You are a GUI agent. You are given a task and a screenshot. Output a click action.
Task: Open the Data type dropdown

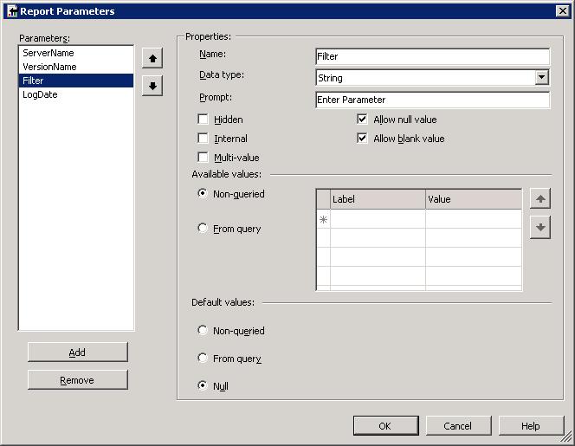pyautogui.click(x=541, y=77)
